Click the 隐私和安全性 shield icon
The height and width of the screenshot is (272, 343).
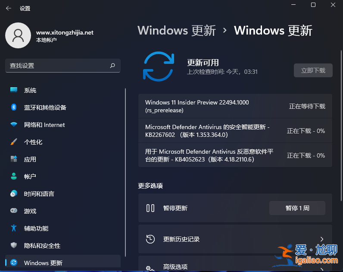coord(14,245)
